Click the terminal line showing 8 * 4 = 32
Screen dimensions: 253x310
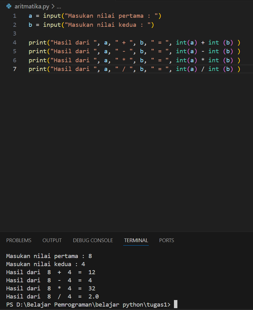tap(50, 288)
